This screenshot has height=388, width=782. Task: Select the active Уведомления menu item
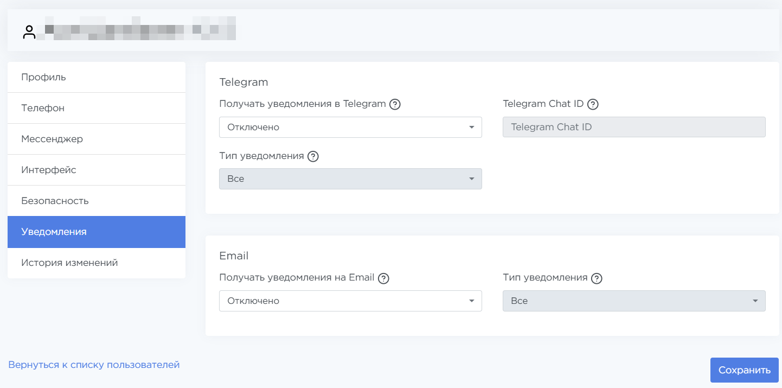click(x=97, y=232)
